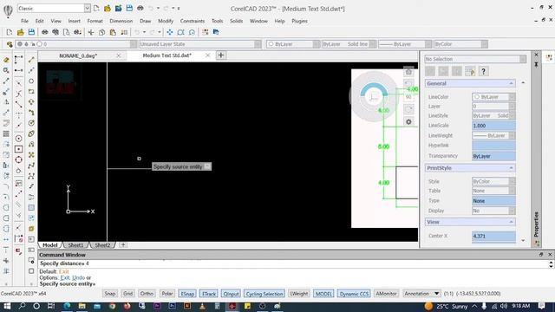Click the Quadrant entity snap red circle icon

coord(19,159)
